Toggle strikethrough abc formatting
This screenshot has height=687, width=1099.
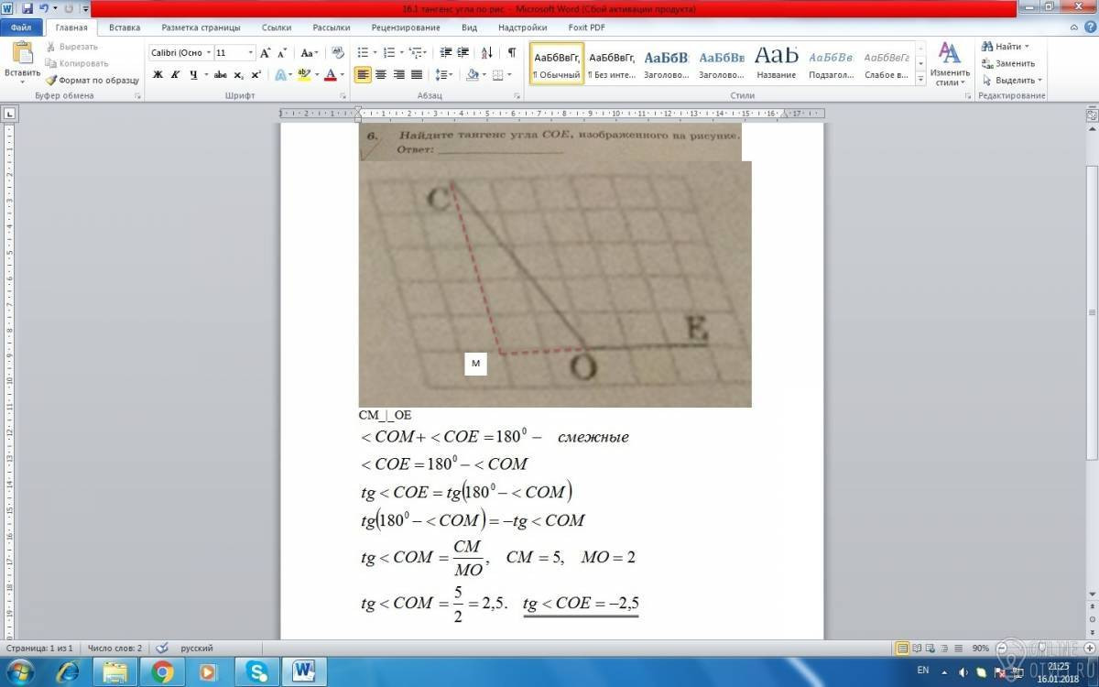click(x=220, y=75)
